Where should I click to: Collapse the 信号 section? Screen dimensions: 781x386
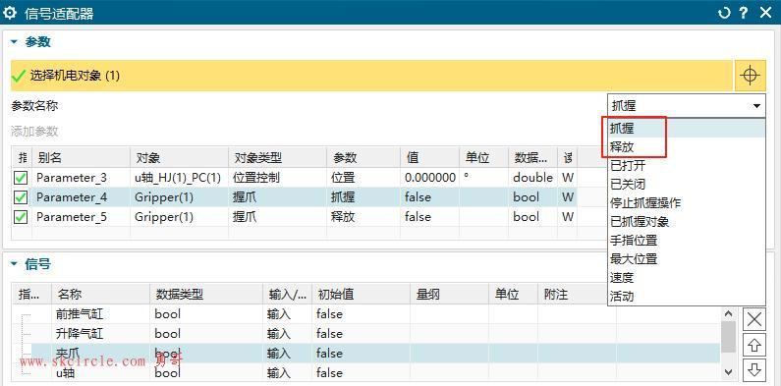(x=14, y=264)
